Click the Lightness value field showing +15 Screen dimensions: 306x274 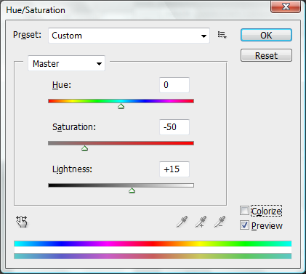(174, 169)
